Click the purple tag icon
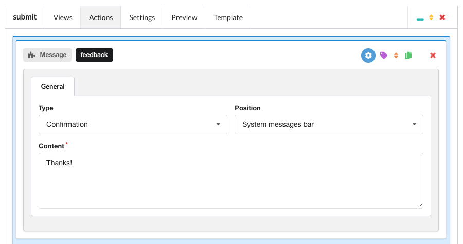This screenshot has height=244, width=463. tap(383, 55)
